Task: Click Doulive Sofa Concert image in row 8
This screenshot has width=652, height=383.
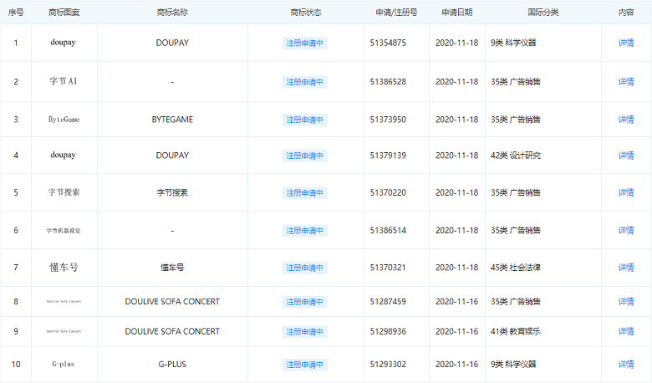Action: [64, 302]
